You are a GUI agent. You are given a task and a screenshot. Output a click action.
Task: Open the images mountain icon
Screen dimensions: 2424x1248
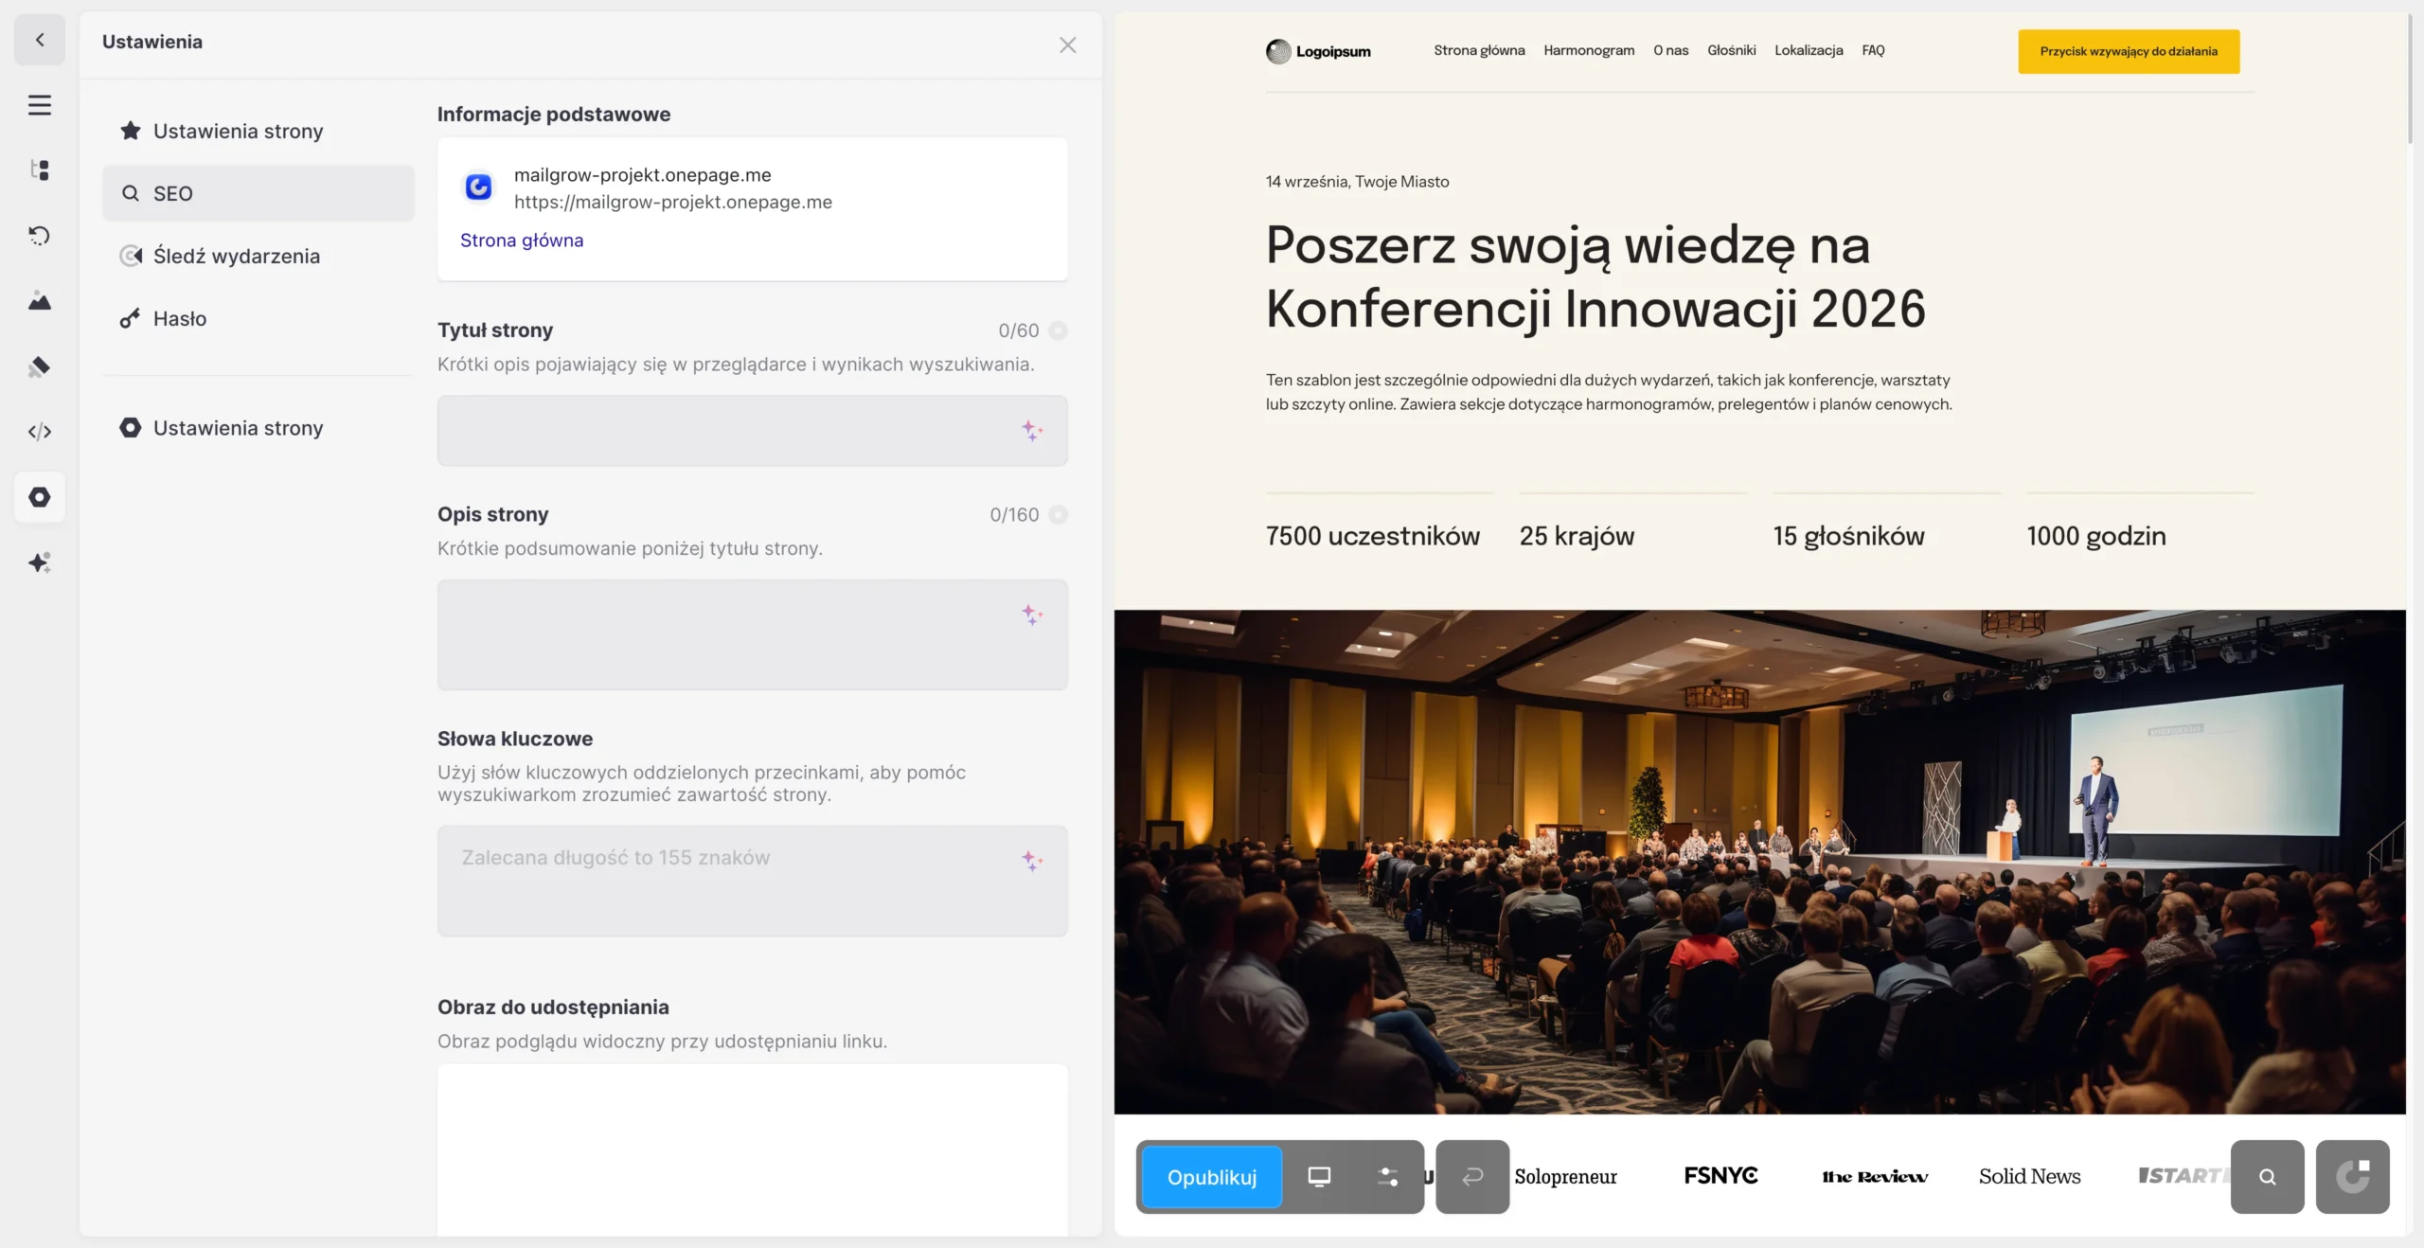(x=40, y=301)
